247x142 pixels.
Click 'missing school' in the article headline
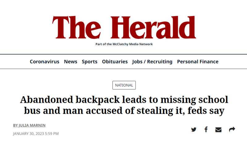[x=194, y=100]
